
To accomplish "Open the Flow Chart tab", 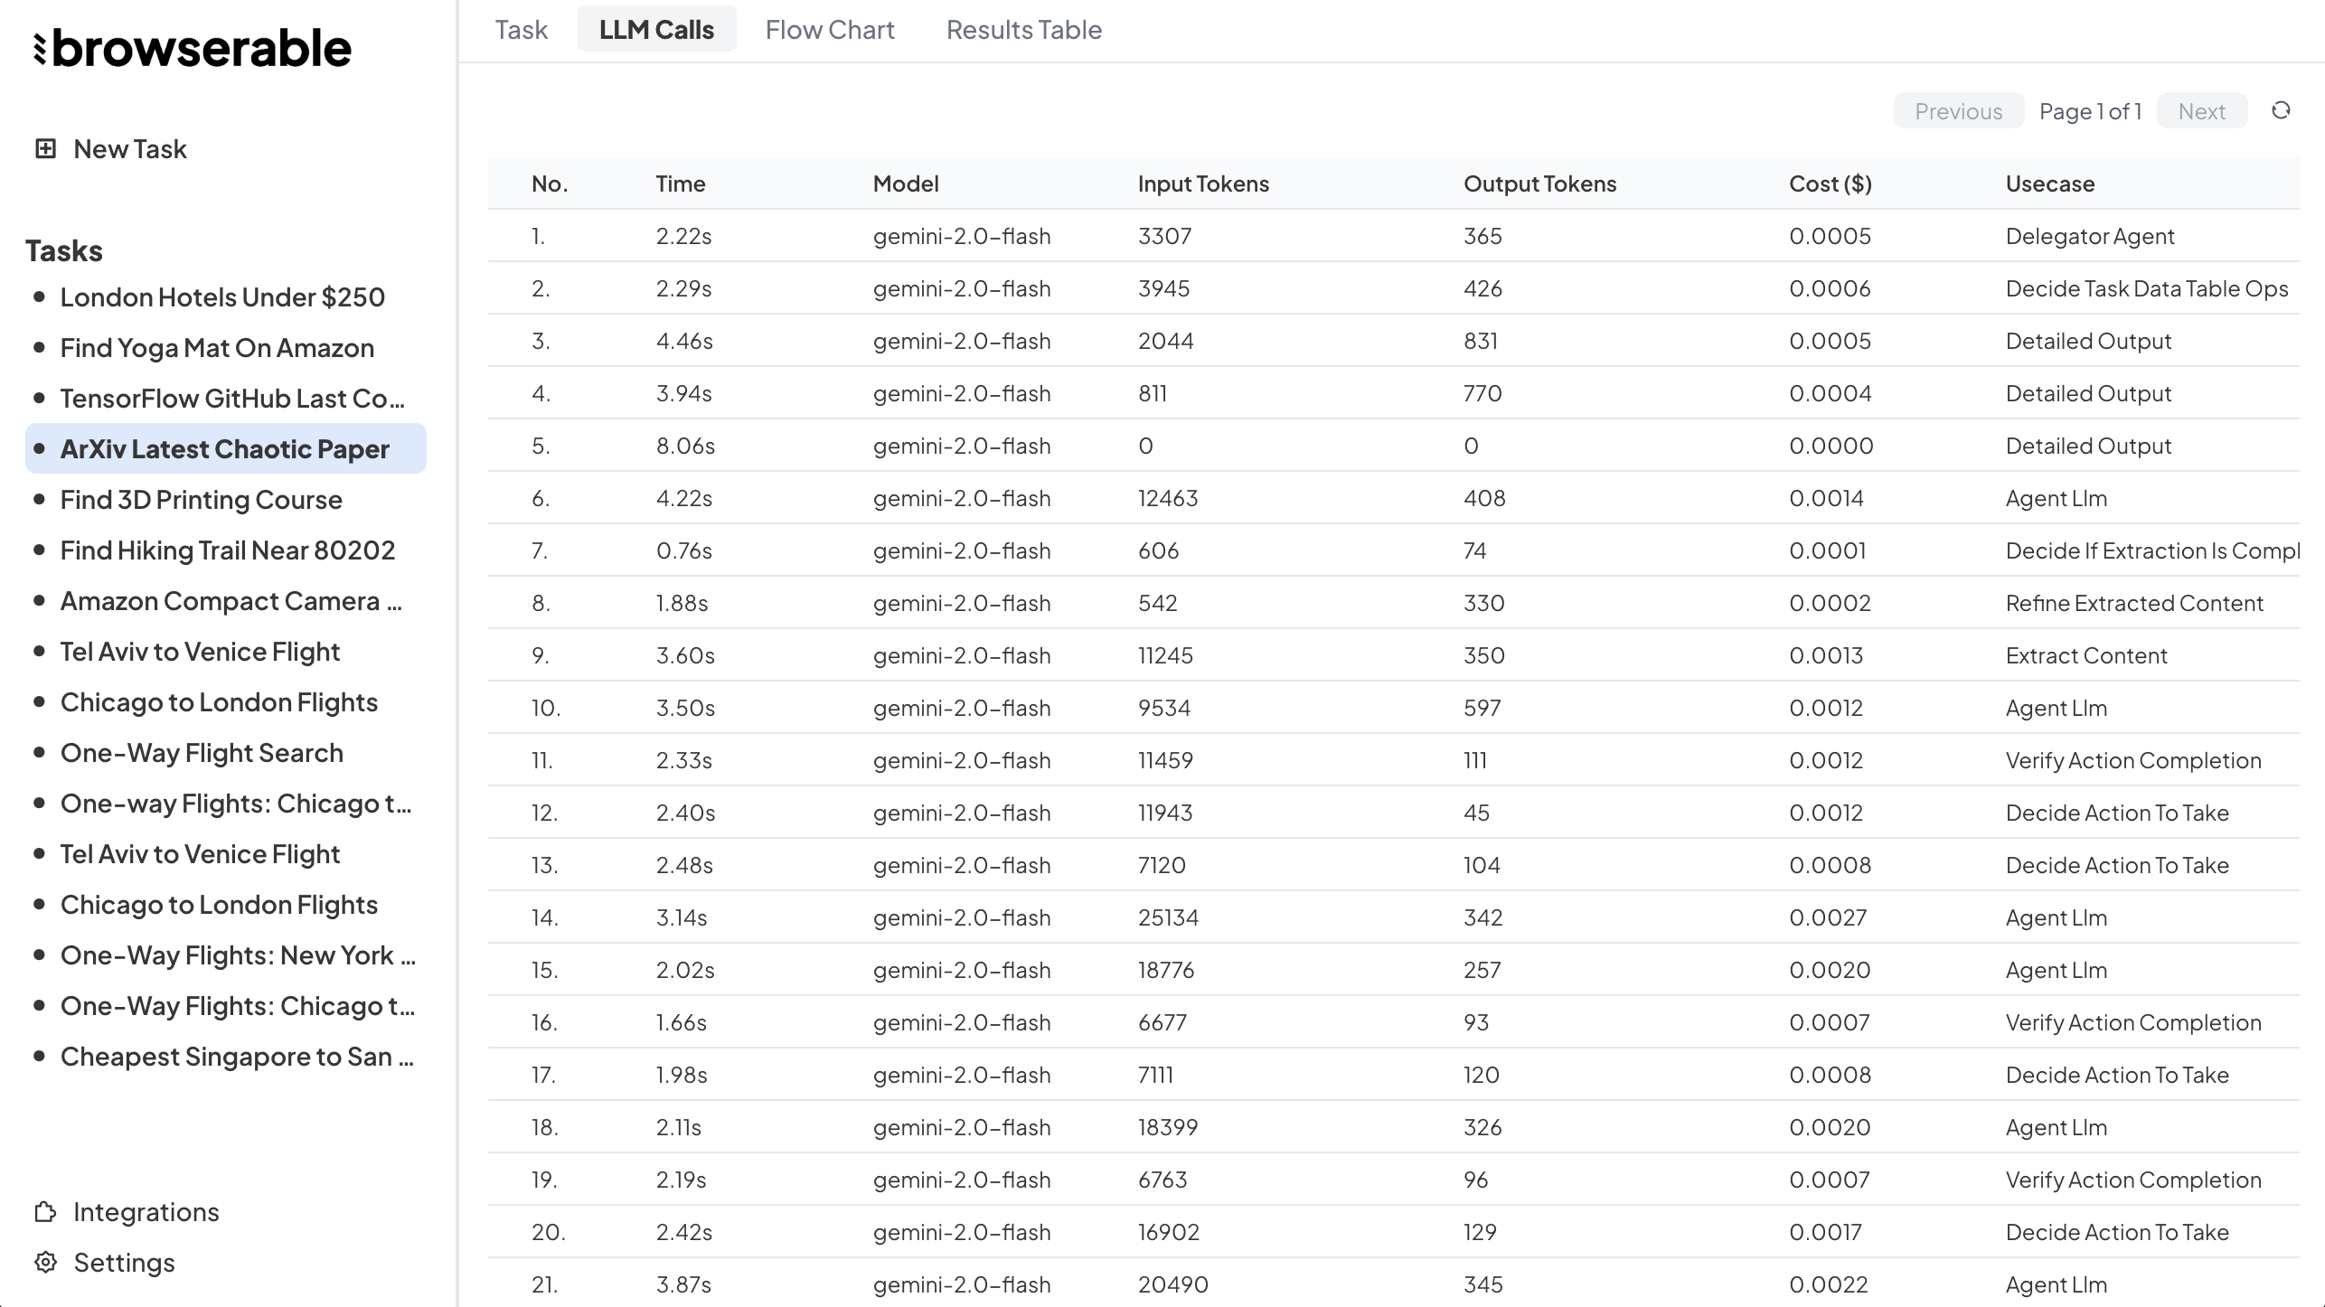I will coord(829,30).
